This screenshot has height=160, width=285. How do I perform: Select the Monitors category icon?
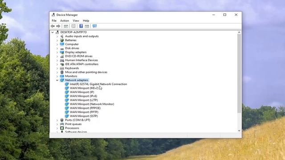pos(62,76)
